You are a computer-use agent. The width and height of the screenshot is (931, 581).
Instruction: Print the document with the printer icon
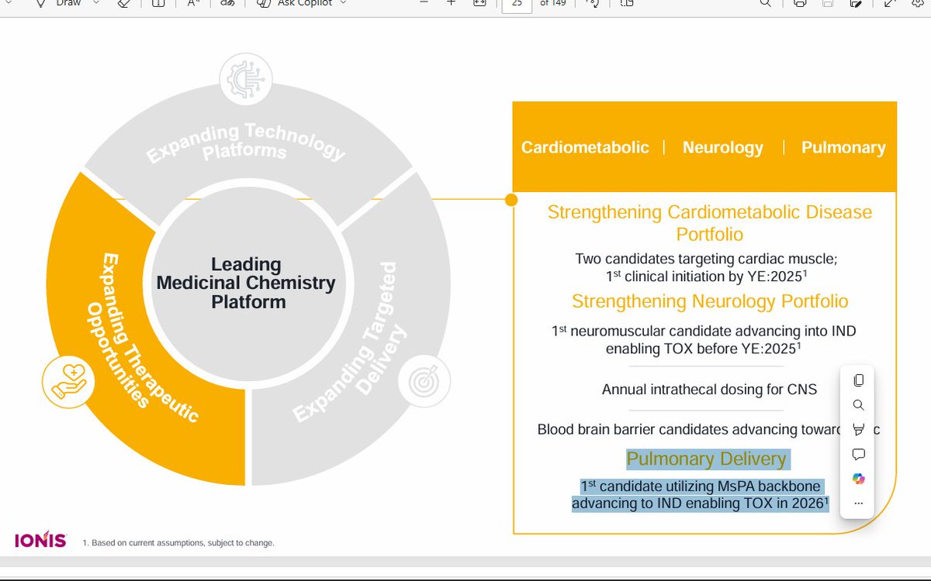tap(800, 3)
